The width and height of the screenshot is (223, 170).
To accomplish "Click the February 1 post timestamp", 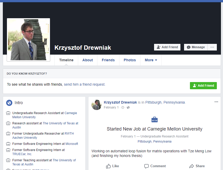I will tap(111, 107).
